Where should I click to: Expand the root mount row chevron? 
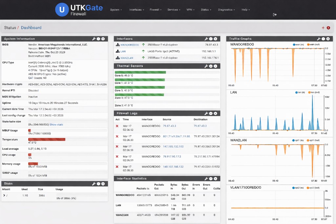[4, 195]
